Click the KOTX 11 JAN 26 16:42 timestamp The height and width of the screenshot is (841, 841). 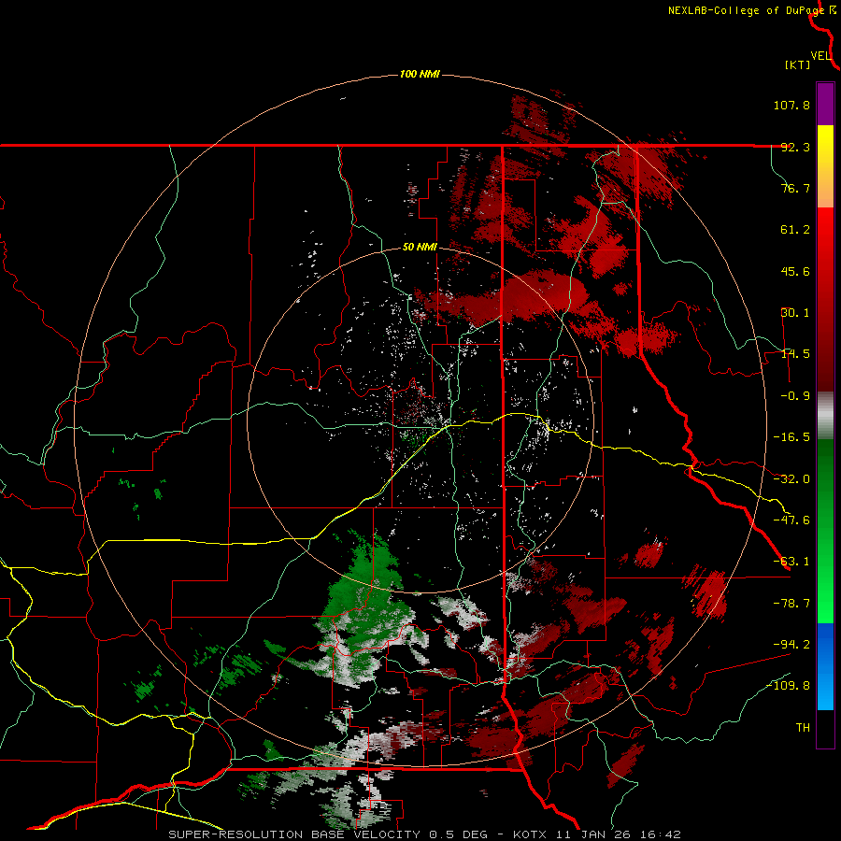tap(597, 834)
